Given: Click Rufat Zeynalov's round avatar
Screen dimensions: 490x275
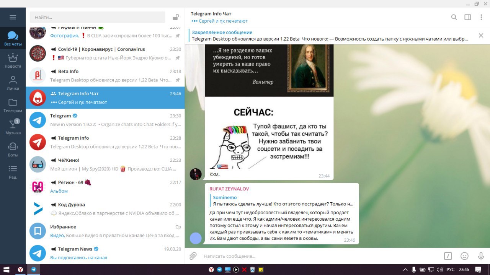Looking at the screenshot, I should tap(196, 238).
